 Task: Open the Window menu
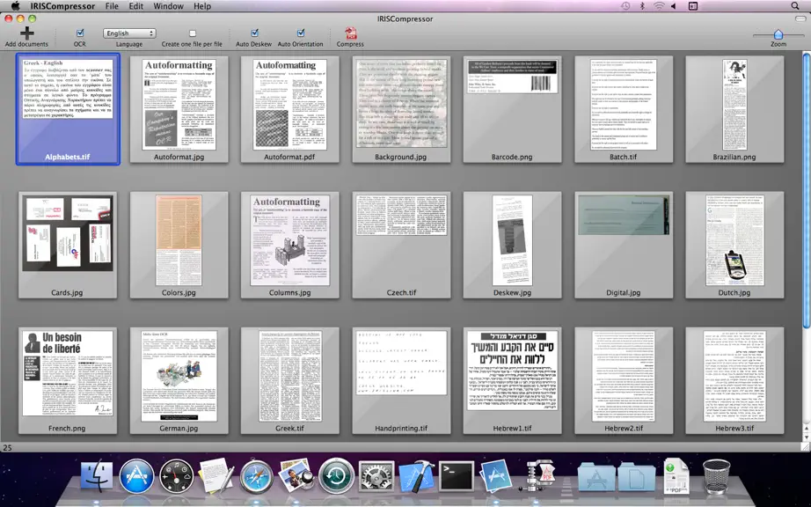click(x=168, y=6)
